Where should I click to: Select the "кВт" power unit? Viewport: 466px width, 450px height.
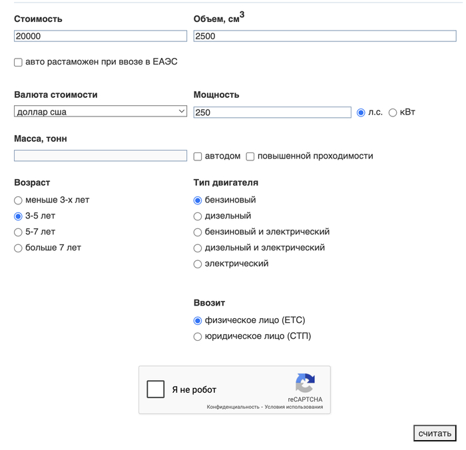[393, 112]
